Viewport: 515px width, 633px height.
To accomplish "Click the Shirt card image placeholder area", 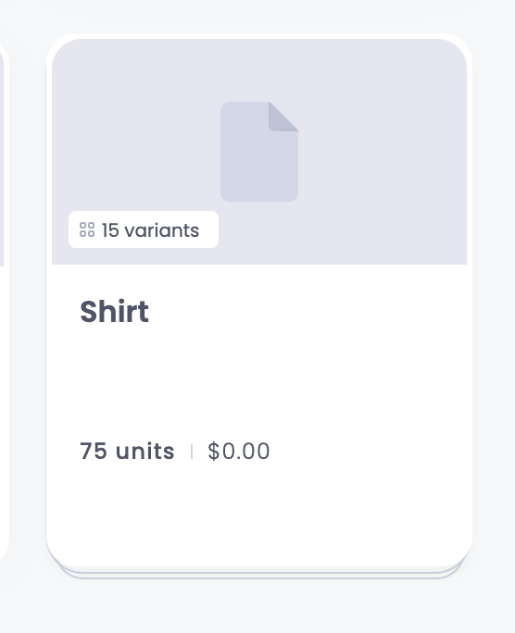I will [x=259, y=152].
